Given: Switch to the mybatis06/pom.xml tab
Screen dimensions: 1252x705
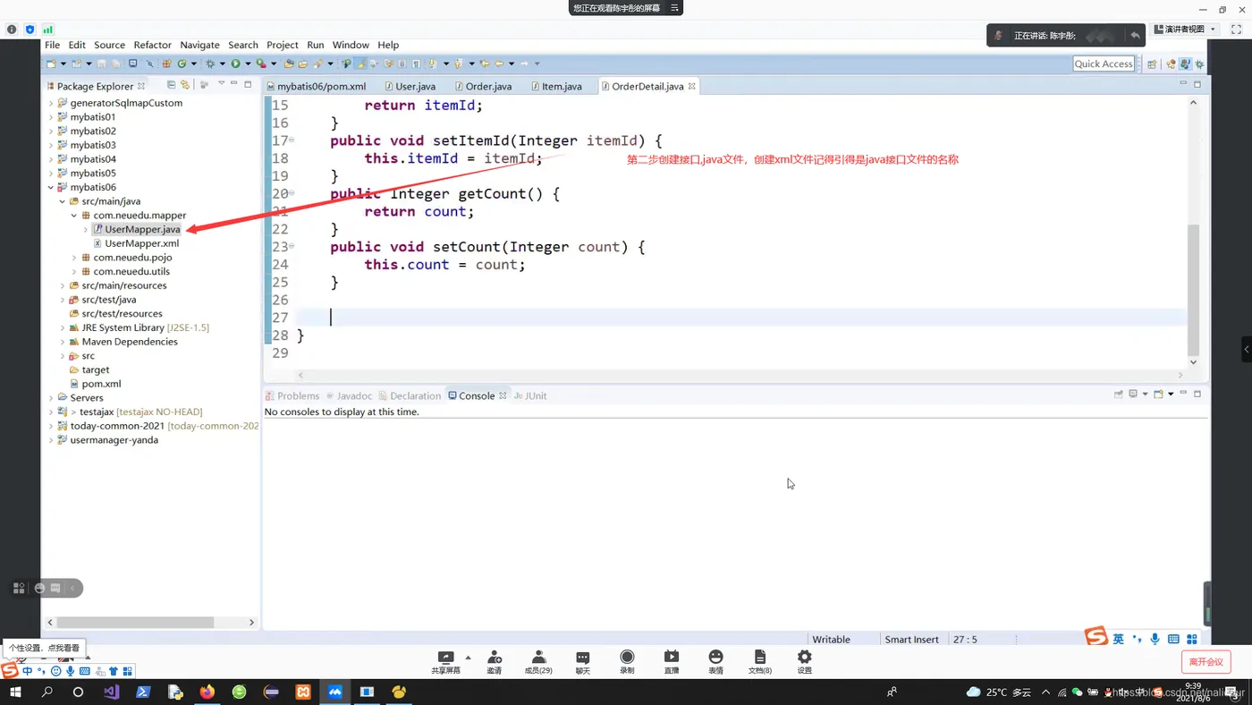Looking at the screenshot, I should (317, 86).
